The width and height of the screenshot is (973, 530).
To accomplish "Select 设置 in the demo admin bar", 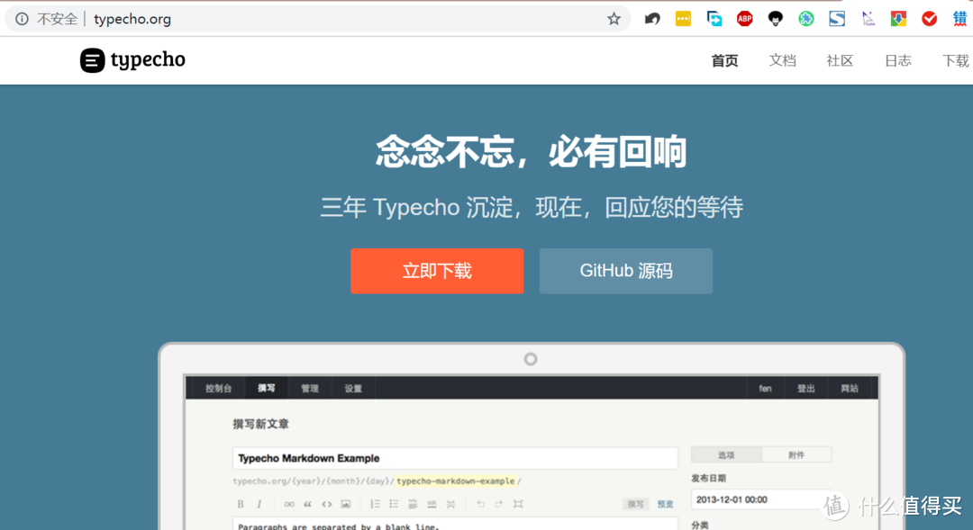I will [353, 389].
